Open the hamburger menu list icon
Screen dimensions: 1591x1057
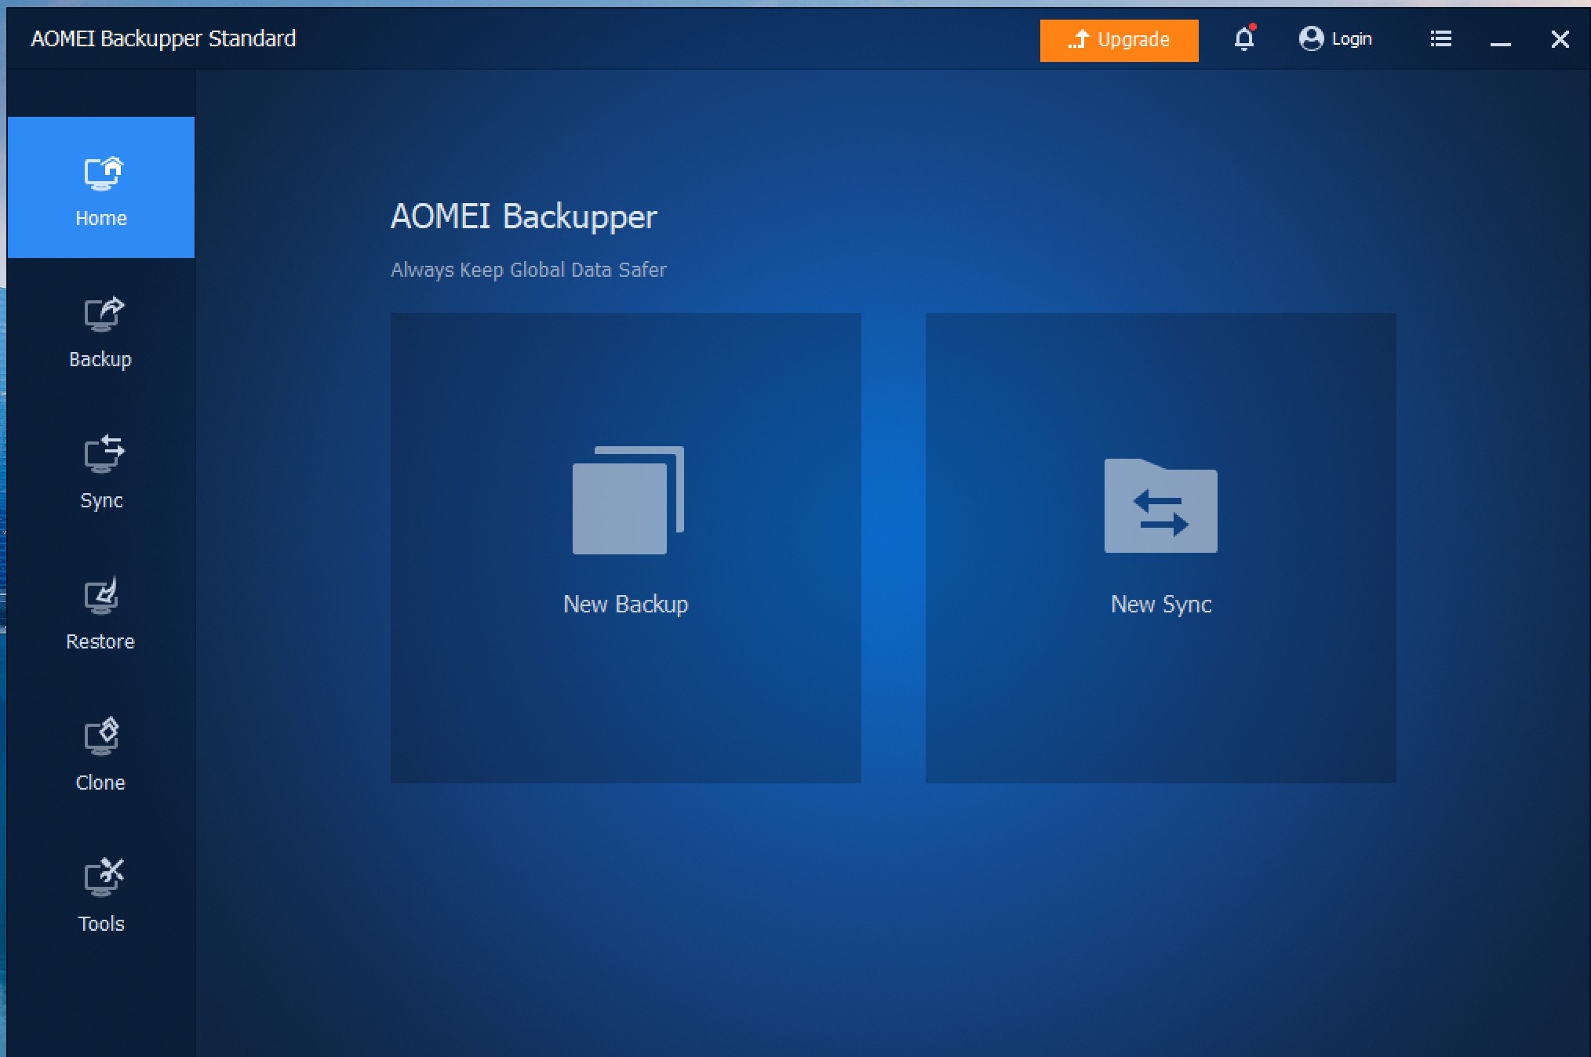1440,38
